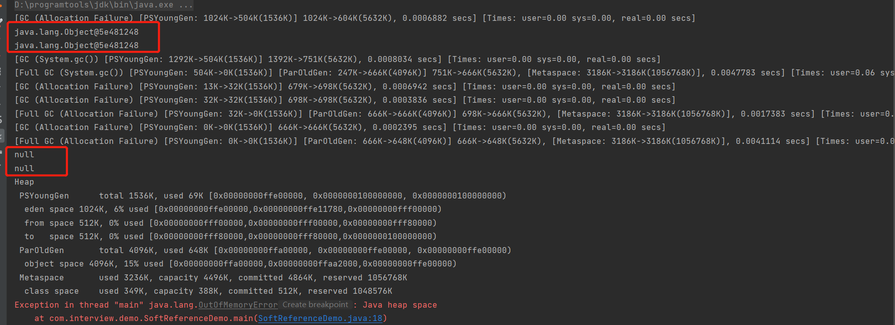Open SoftReferenceDemo.java:18 stack trace link
The width and height of the screenshot is (895, 325).
320,319
